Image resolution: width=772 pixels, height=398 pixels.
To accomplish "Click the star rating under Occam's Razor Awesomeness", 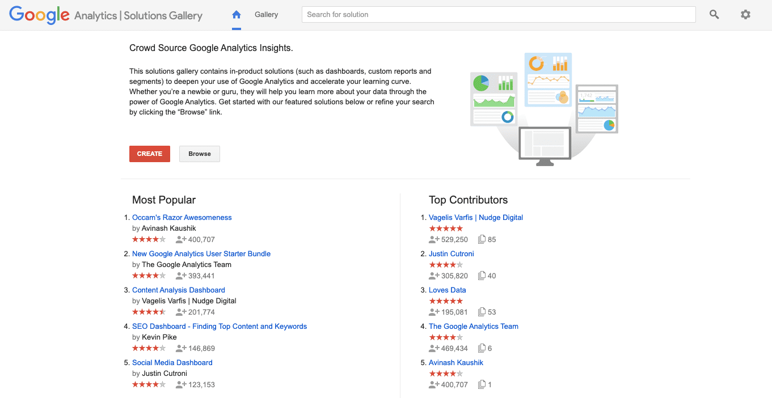I will (x=149, y=239).
